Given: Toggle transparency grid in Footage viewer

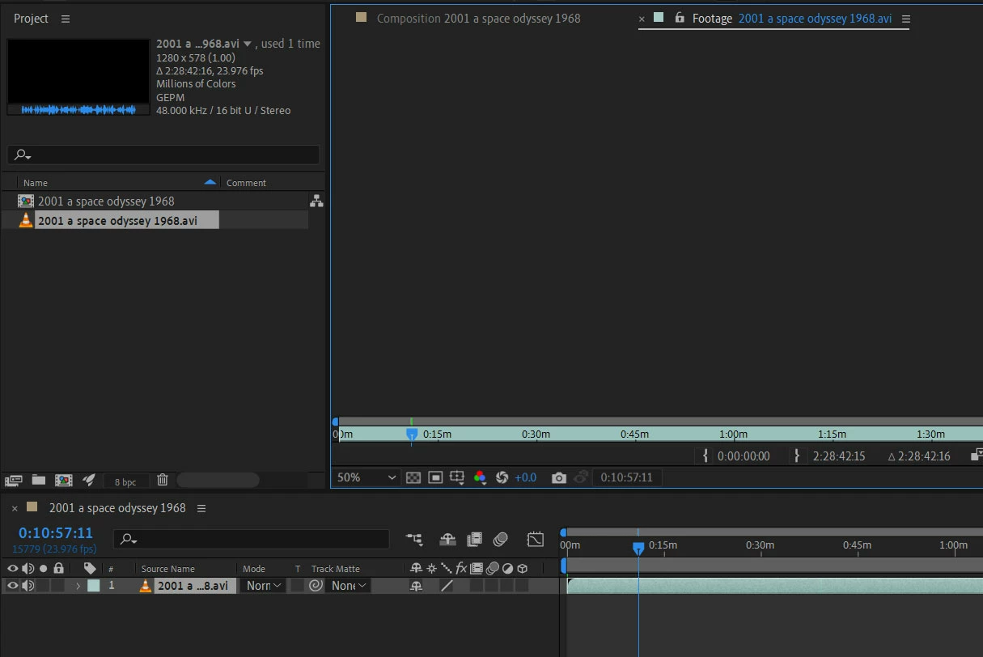Looking at the screenshot, I should (x=413, y=477).
